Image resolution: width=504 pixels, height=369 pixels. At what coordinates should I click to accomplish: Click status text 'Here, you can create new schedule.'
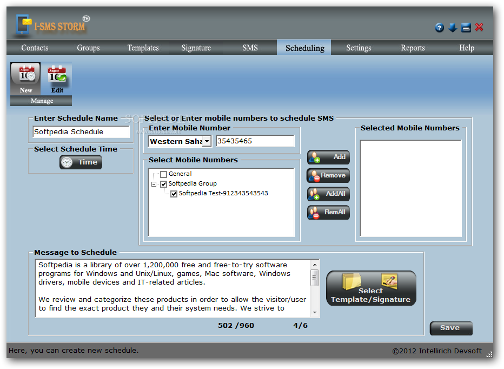[74, 351]
